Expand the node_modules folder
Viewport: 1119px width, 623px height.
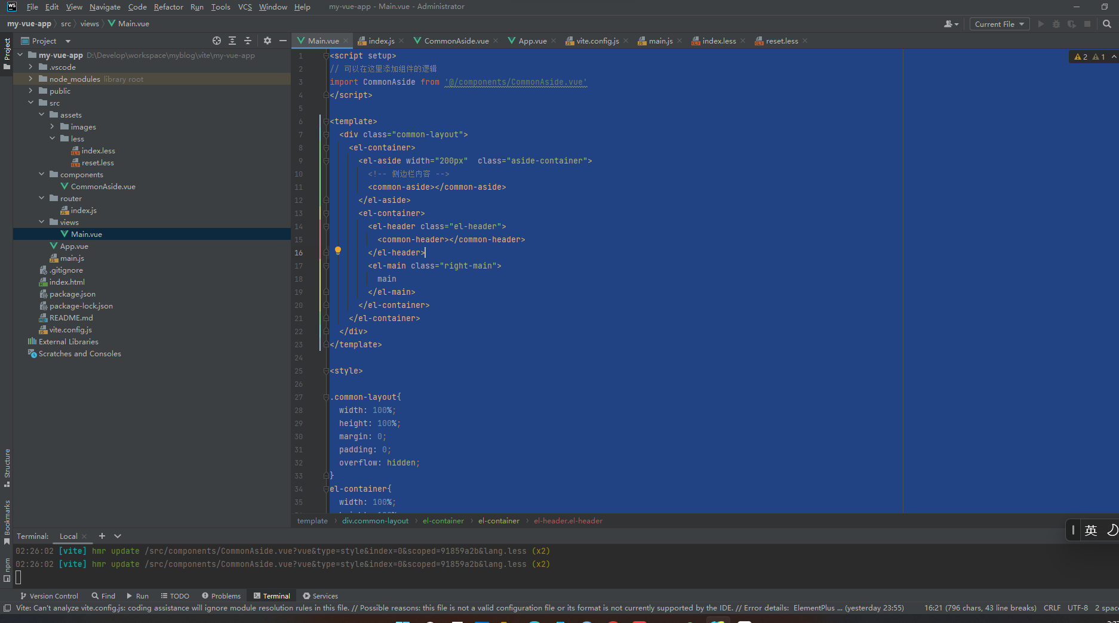pyautogui.click(x=30, y=79)
